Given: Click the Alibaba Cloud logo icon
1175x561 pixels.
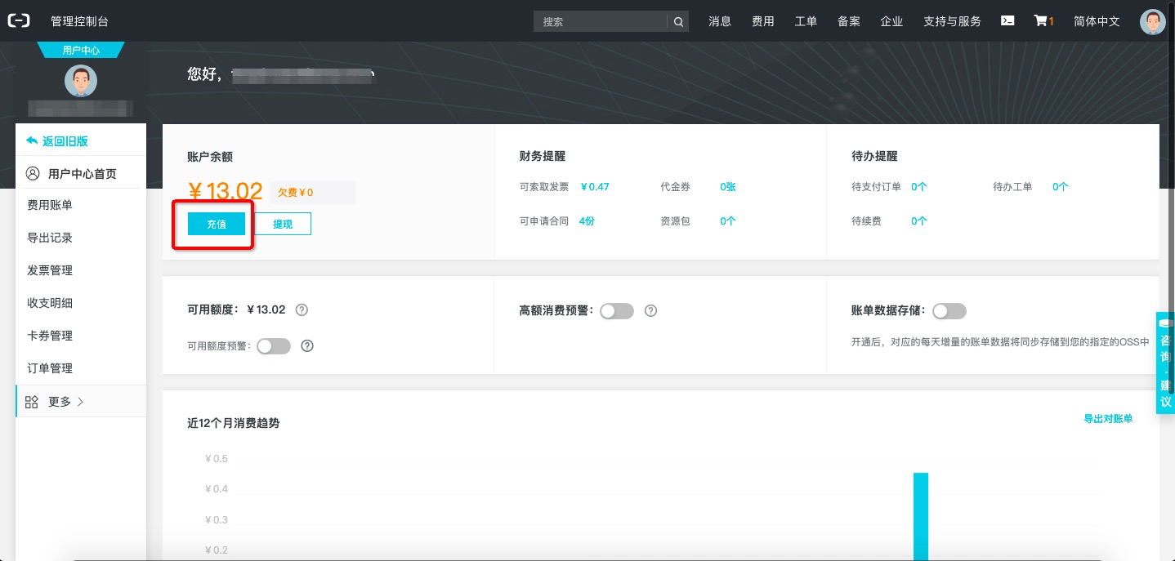Looking at the screenshot, I should pos(19,21).
